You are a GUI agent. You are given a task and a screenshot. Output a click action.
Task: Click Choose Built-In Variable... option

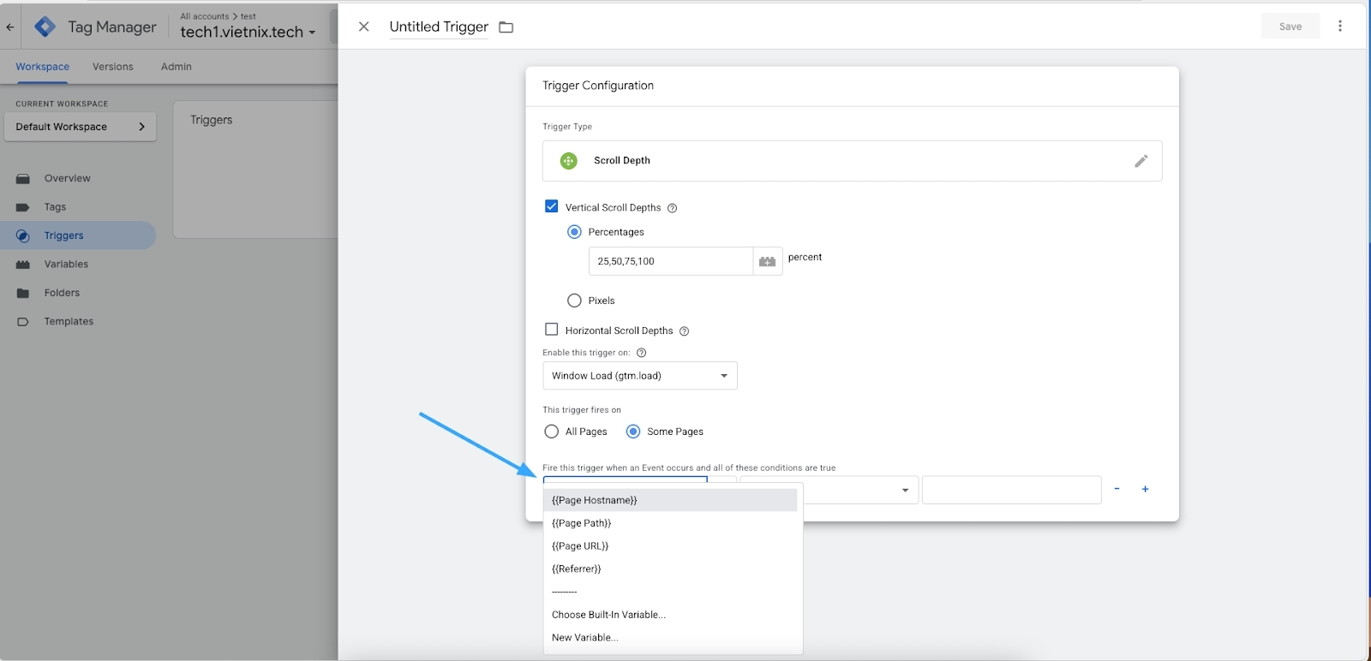(x=608, y=615)
